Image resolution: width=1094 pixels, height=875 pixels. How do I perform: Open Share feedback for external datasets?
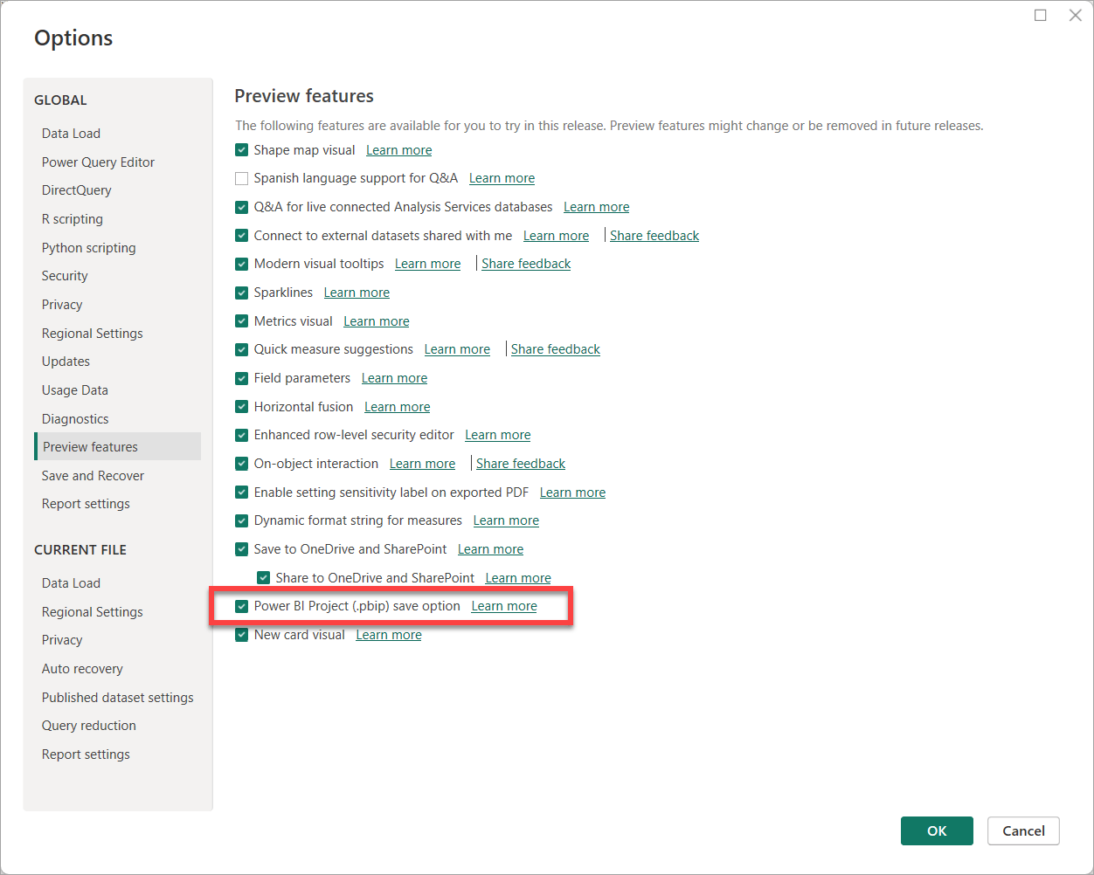(x=654, y=236)
